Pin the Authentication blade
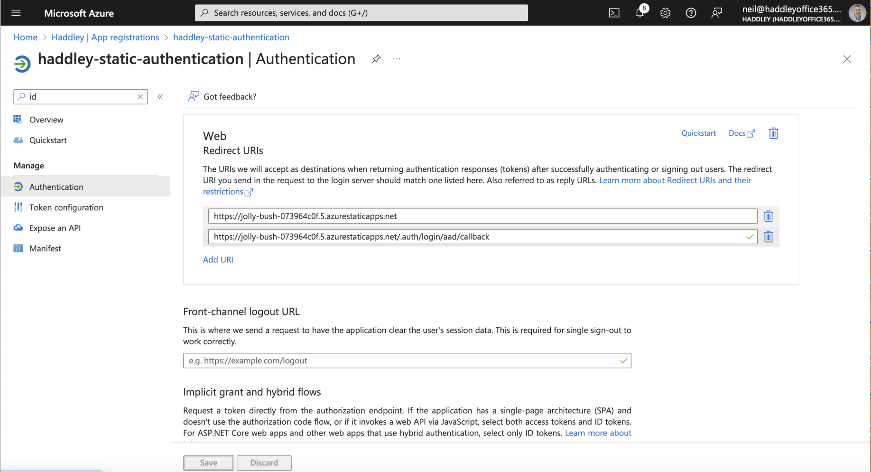The width and height of the screenshot is (871, 472). pyautogui.click(x=376, y=59)
